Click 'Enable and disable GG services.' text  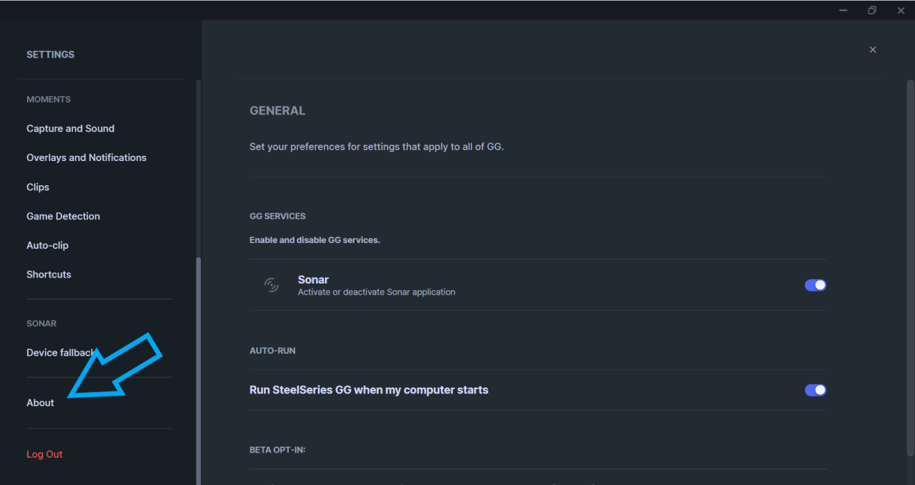(315, 240)
